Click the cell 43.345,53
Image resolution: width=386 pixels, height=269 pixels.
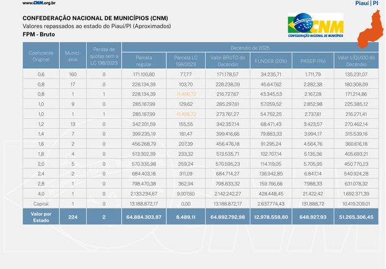[x=271, y=94]
